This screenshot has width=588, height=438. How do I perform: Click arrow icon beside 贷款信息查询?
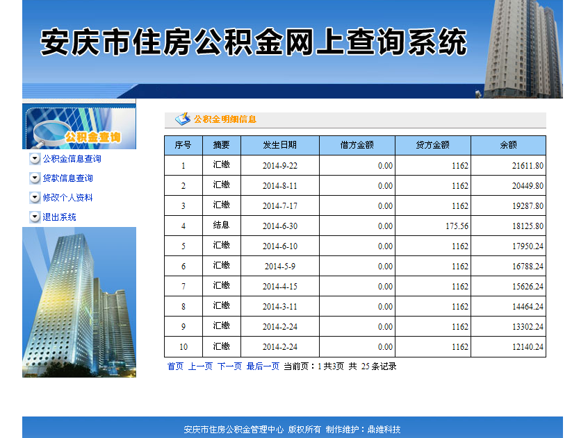(35, 178)
